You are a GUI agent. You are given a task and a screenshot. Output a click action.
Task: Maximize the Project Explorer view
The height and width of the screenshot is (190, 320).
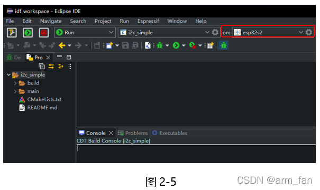coord(69,57)
